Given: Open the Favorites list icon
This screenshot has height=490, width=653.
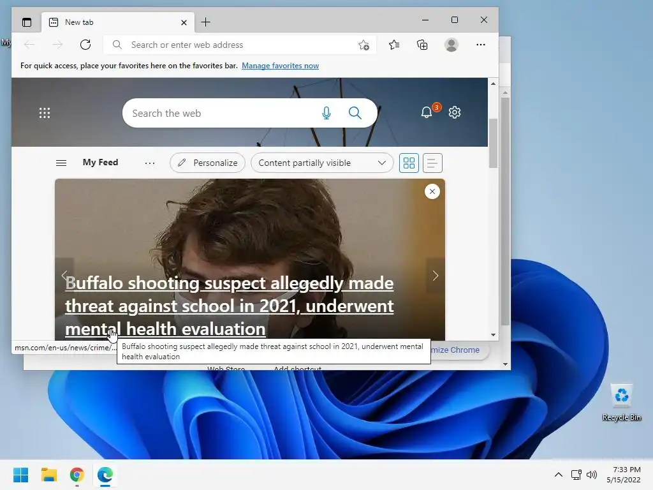Looking at the screenshot, I should [394, 45].
